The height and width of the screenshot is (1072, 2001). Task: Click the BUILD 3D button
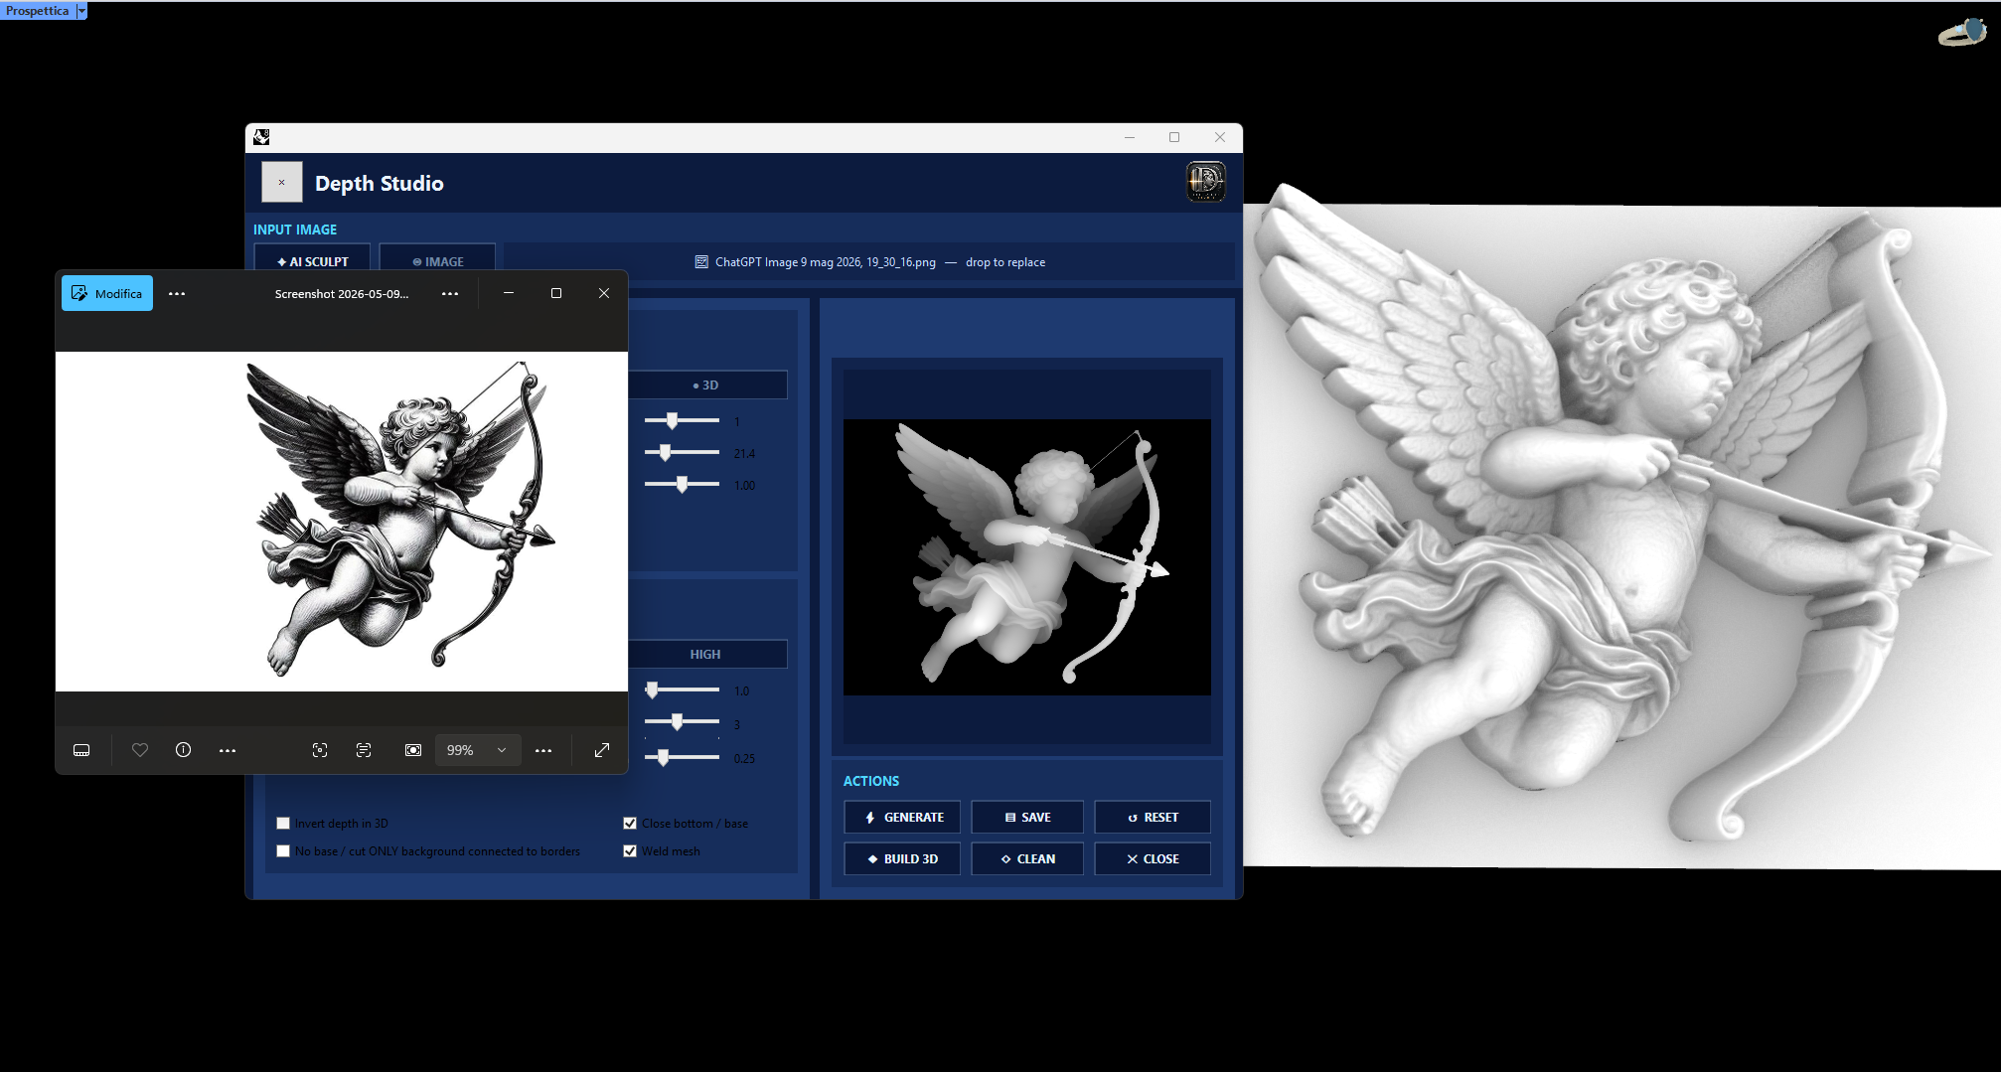click(902, 858)
